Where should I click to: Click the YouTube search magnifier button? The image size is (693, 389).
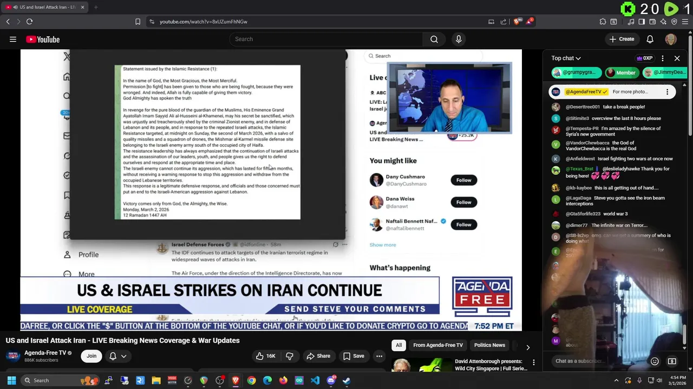pos(434,39)
